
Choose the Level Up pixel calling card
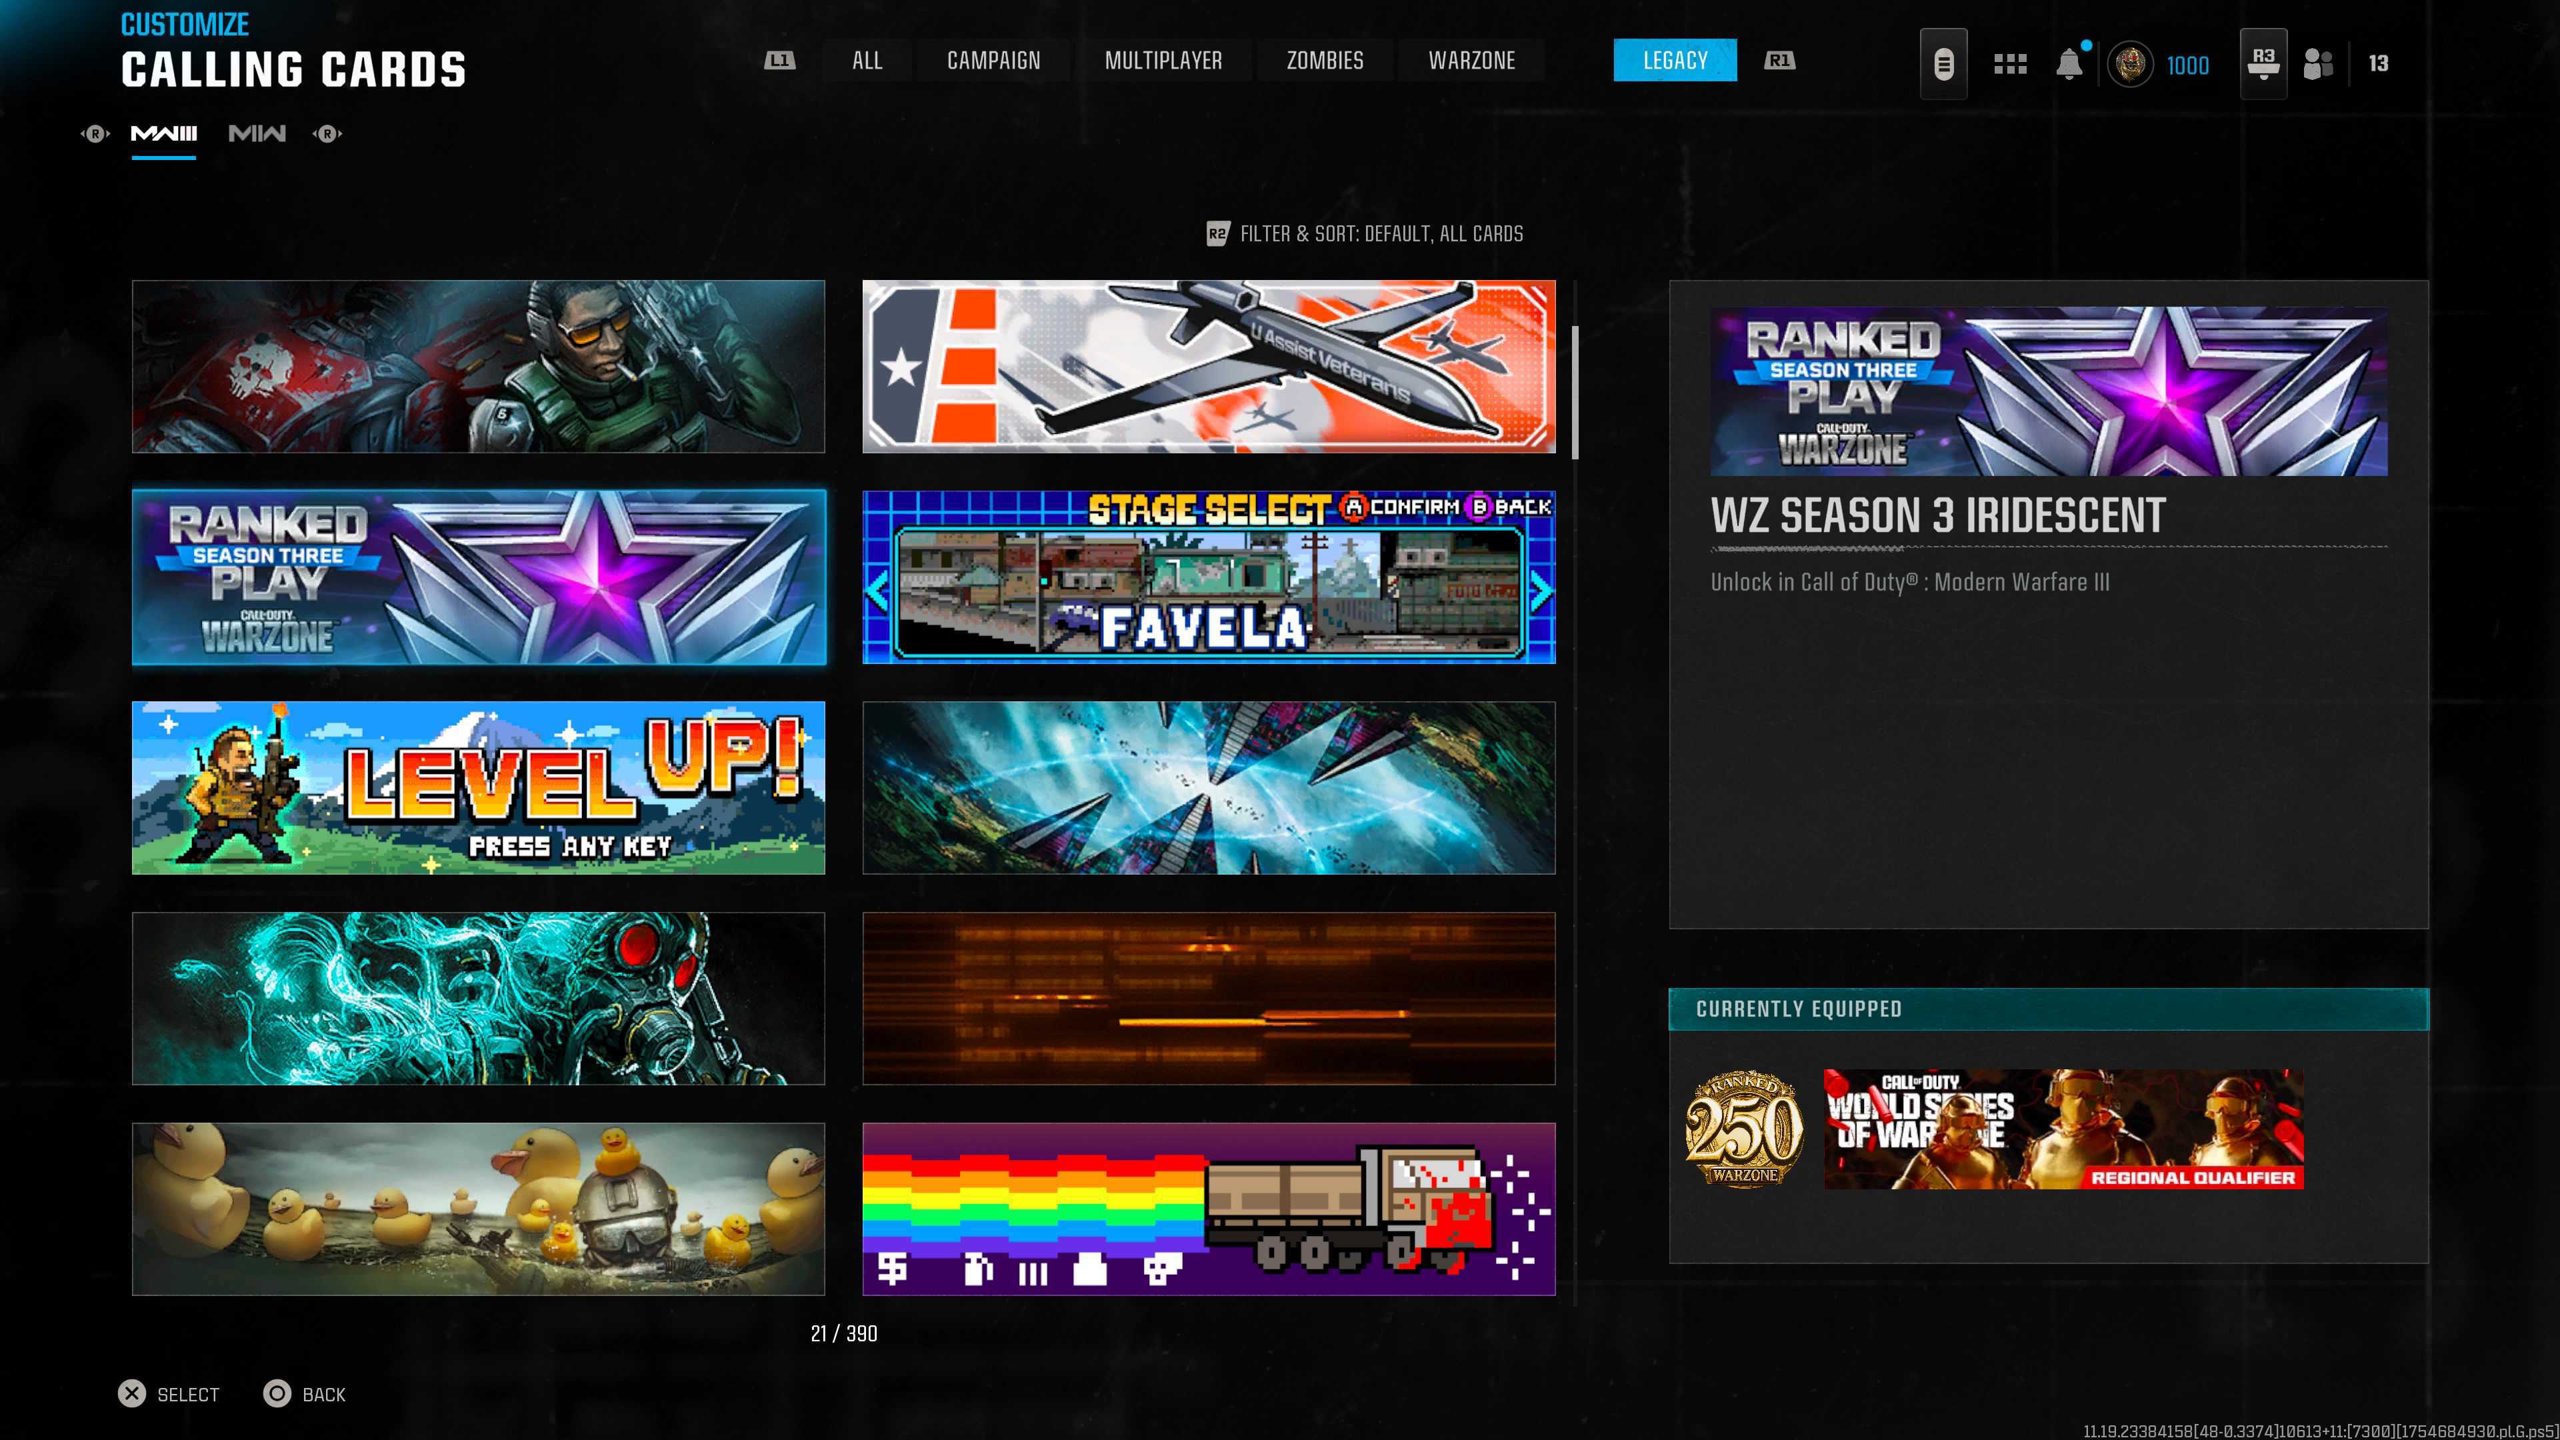click(x=478, y=788)
